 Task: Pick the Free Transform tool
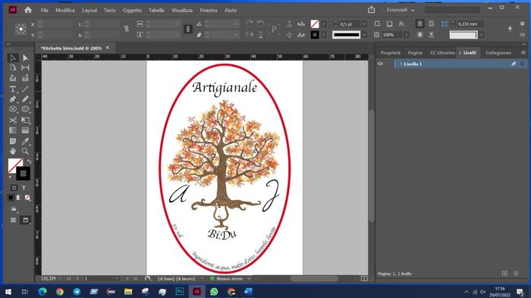(x=25, y=121)
